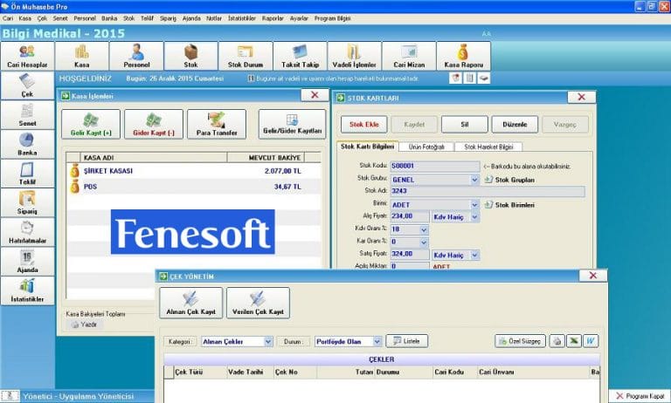Open İstatistikler in the left sidebar
Screen dimensions: 671x403
(x=26, y=290)
